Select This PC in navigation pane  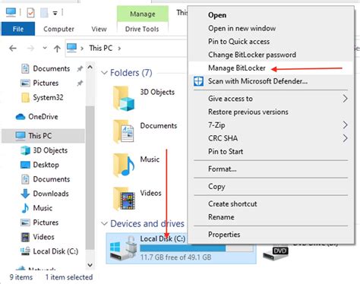click(43, 136)
